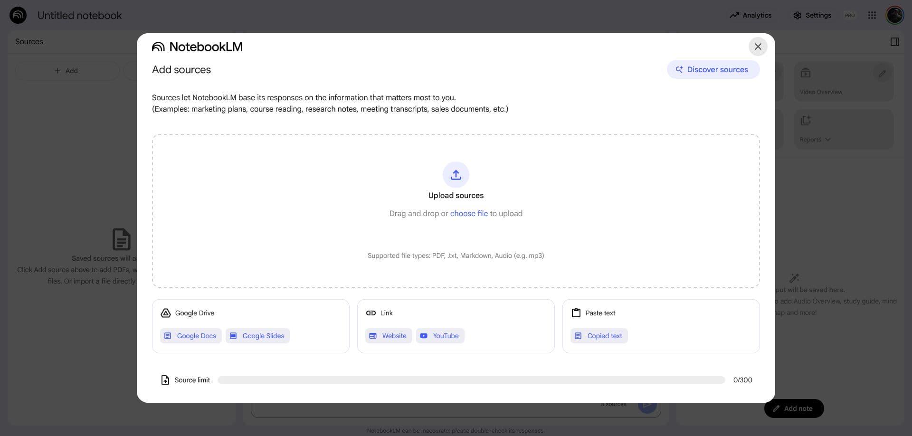Click the Source limit file icon
This screenshot has height=436, width=912.
pyautogui.click(x=165, y=380)
